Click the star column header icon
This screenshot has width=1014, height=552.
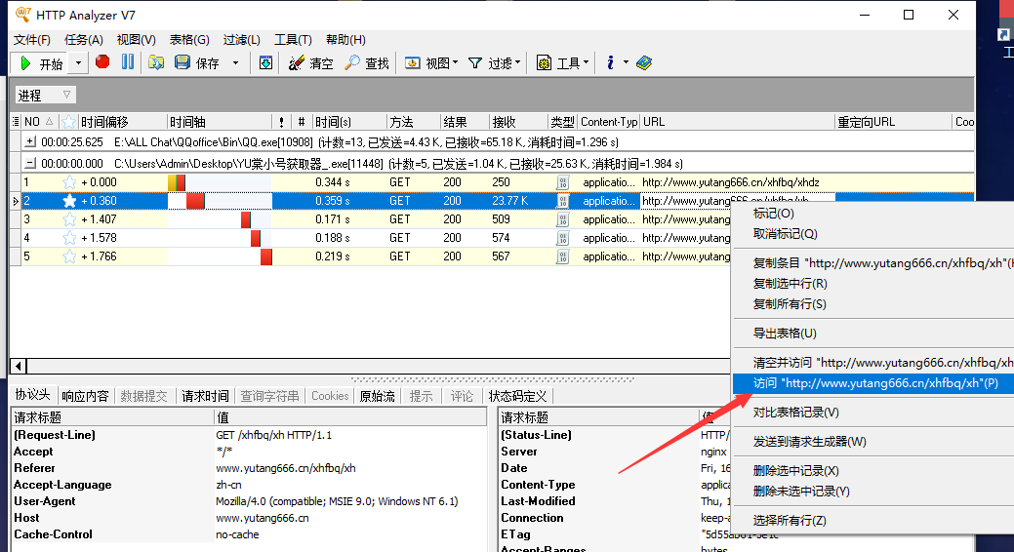68,122
